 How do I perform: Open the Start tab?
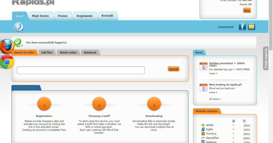point(19,16)
